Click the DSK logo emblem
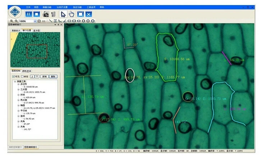This screenshot has height=158, width=261. click(x=15, y=12)
